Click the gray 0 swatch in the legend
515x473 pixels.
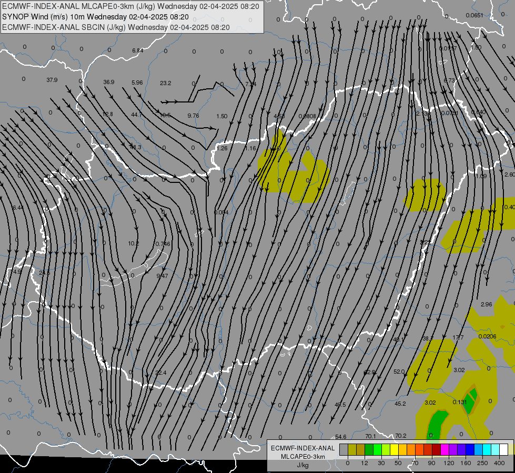(x=344, y=449)
